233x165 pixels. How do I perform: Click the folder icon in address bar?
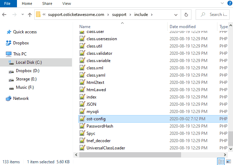point(38,15)
